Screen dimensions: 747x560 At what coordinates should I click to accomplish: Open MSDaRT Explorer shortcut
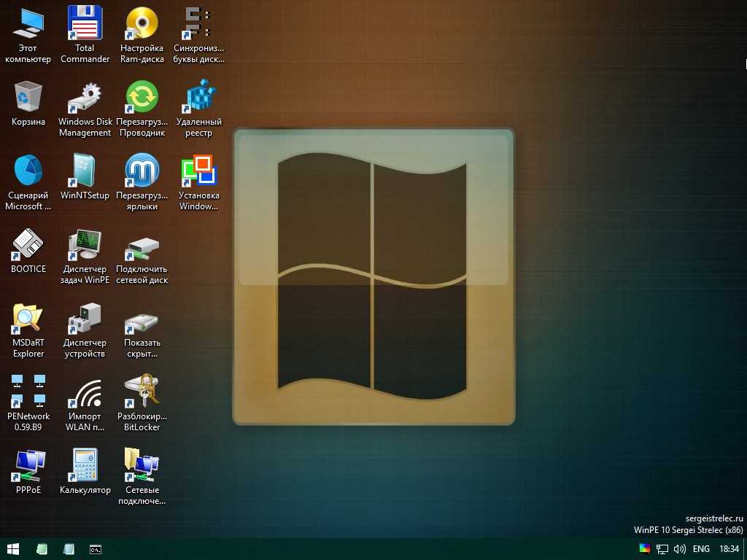(28, 318)
